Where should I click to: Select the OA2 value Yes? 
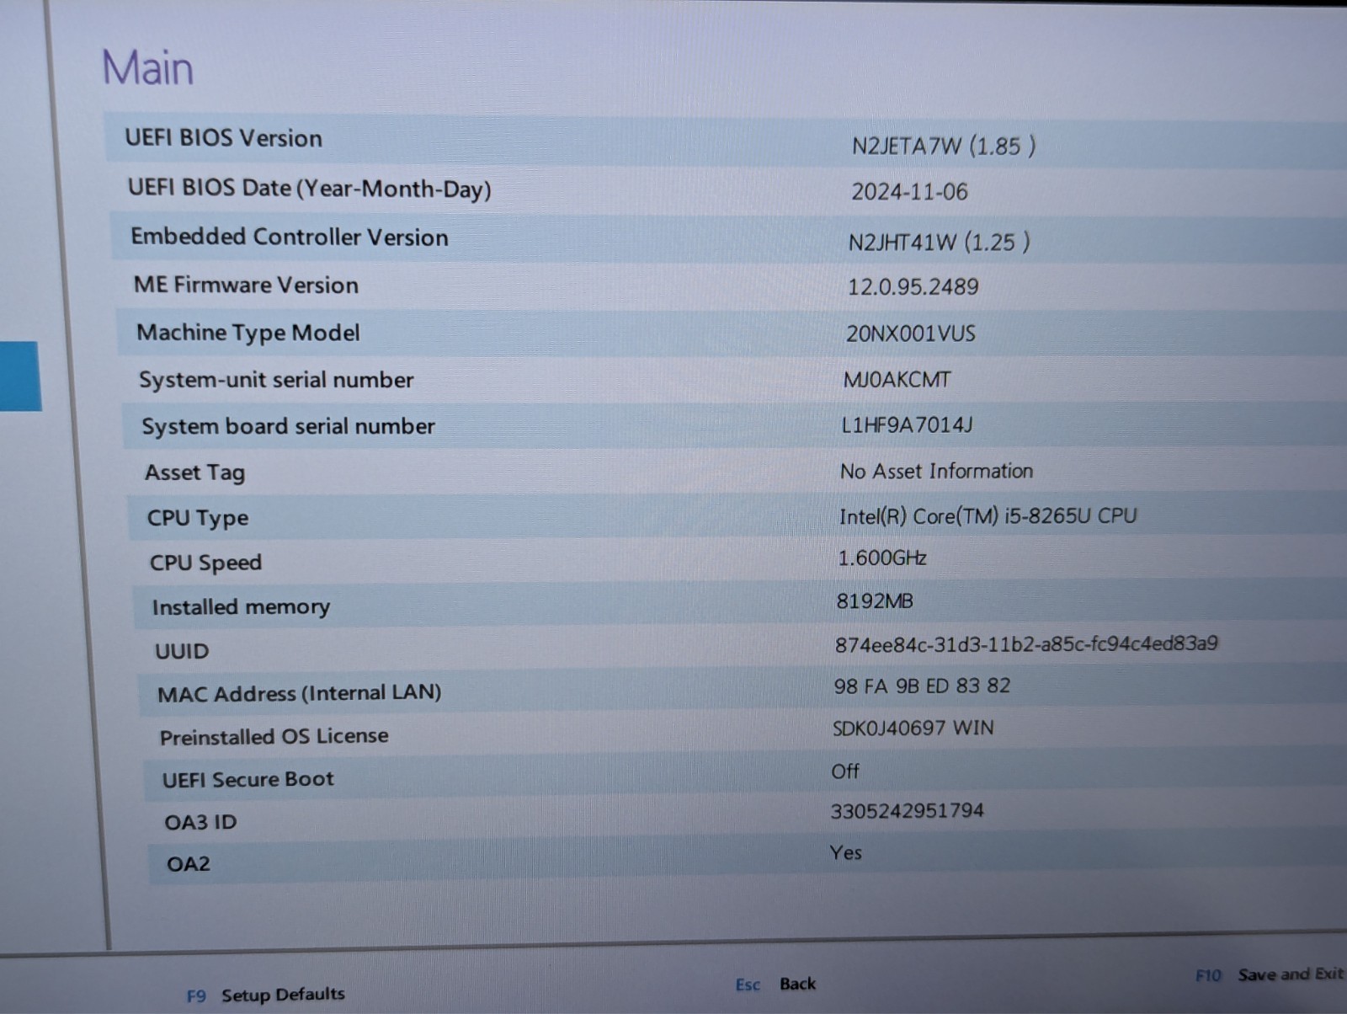coord(845,852)
